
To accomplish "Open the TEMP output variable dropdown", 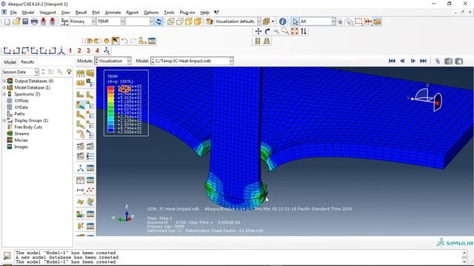I will 123,21.
